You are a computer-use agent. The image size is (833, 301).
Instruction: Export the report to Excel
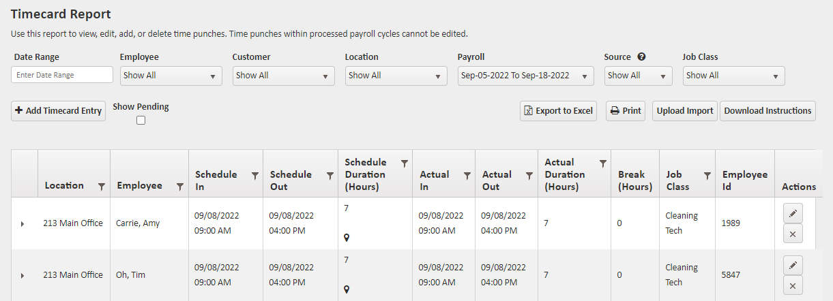click(x=558, y=111)
